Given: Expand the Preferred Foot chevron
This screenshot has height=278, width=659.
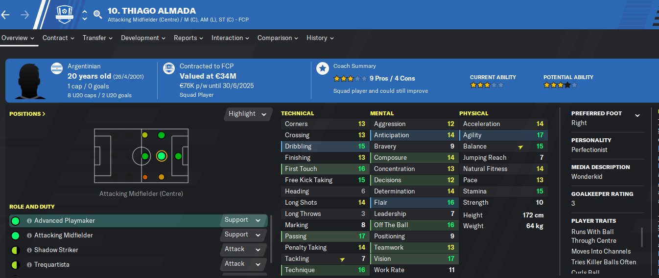Looking at the screenshot, I should [637, 116].
